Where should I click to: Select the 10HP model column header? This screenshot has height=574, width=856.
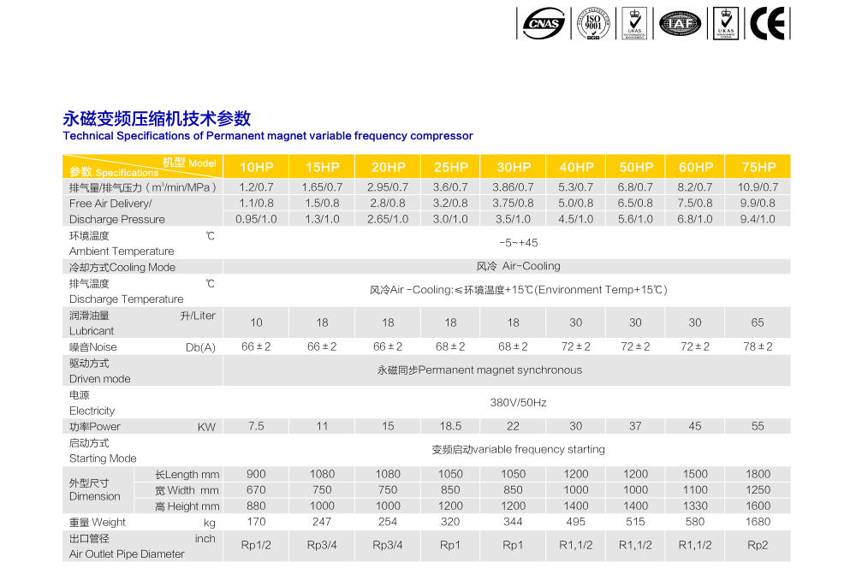pos(256,167)
